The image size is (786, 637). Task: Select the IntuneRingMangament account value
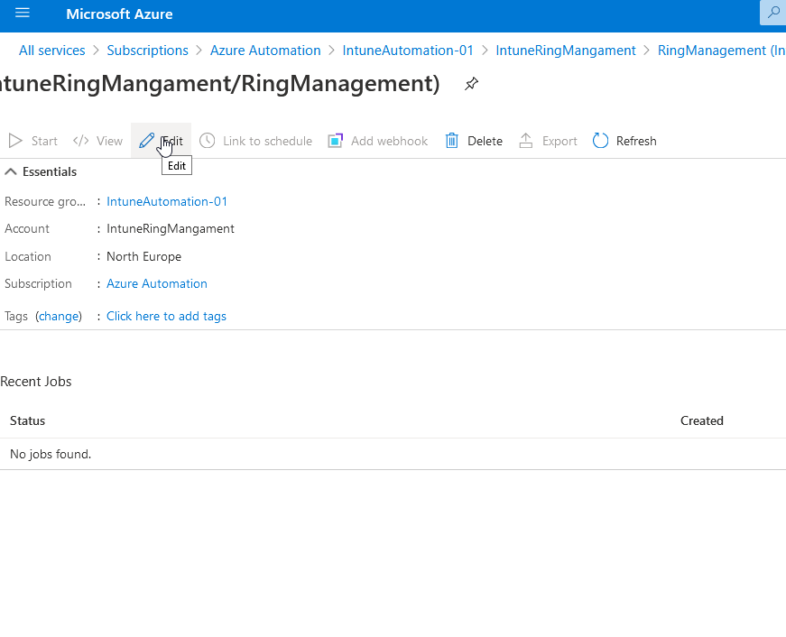(x=171, y=229)
